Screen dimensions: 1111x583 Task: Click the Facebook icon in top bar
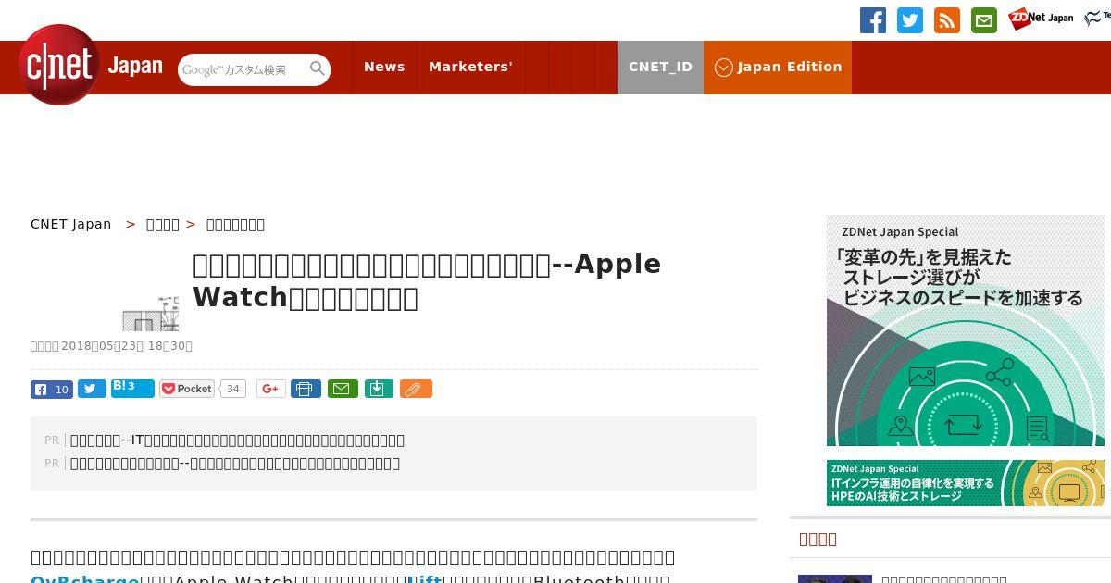[x=873, y=20]
